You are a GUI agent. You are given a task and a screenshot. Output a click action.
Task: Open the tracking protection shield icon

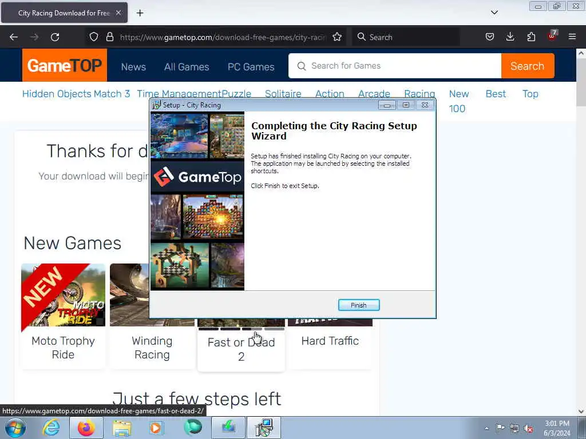coord(94,37)
